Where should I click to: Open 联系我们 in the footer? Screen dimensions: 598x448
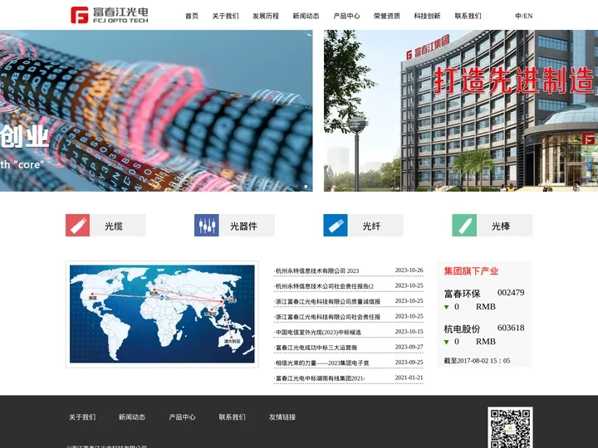pyautogui.click(x=232, y=417)
